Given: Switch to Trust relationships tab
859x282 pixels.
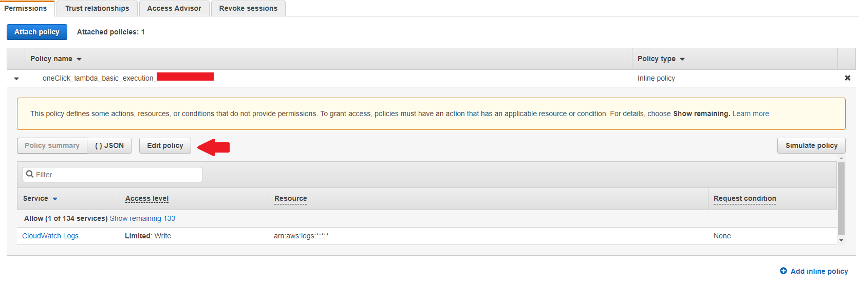Looking at the screenshot, I should [97, 8].
